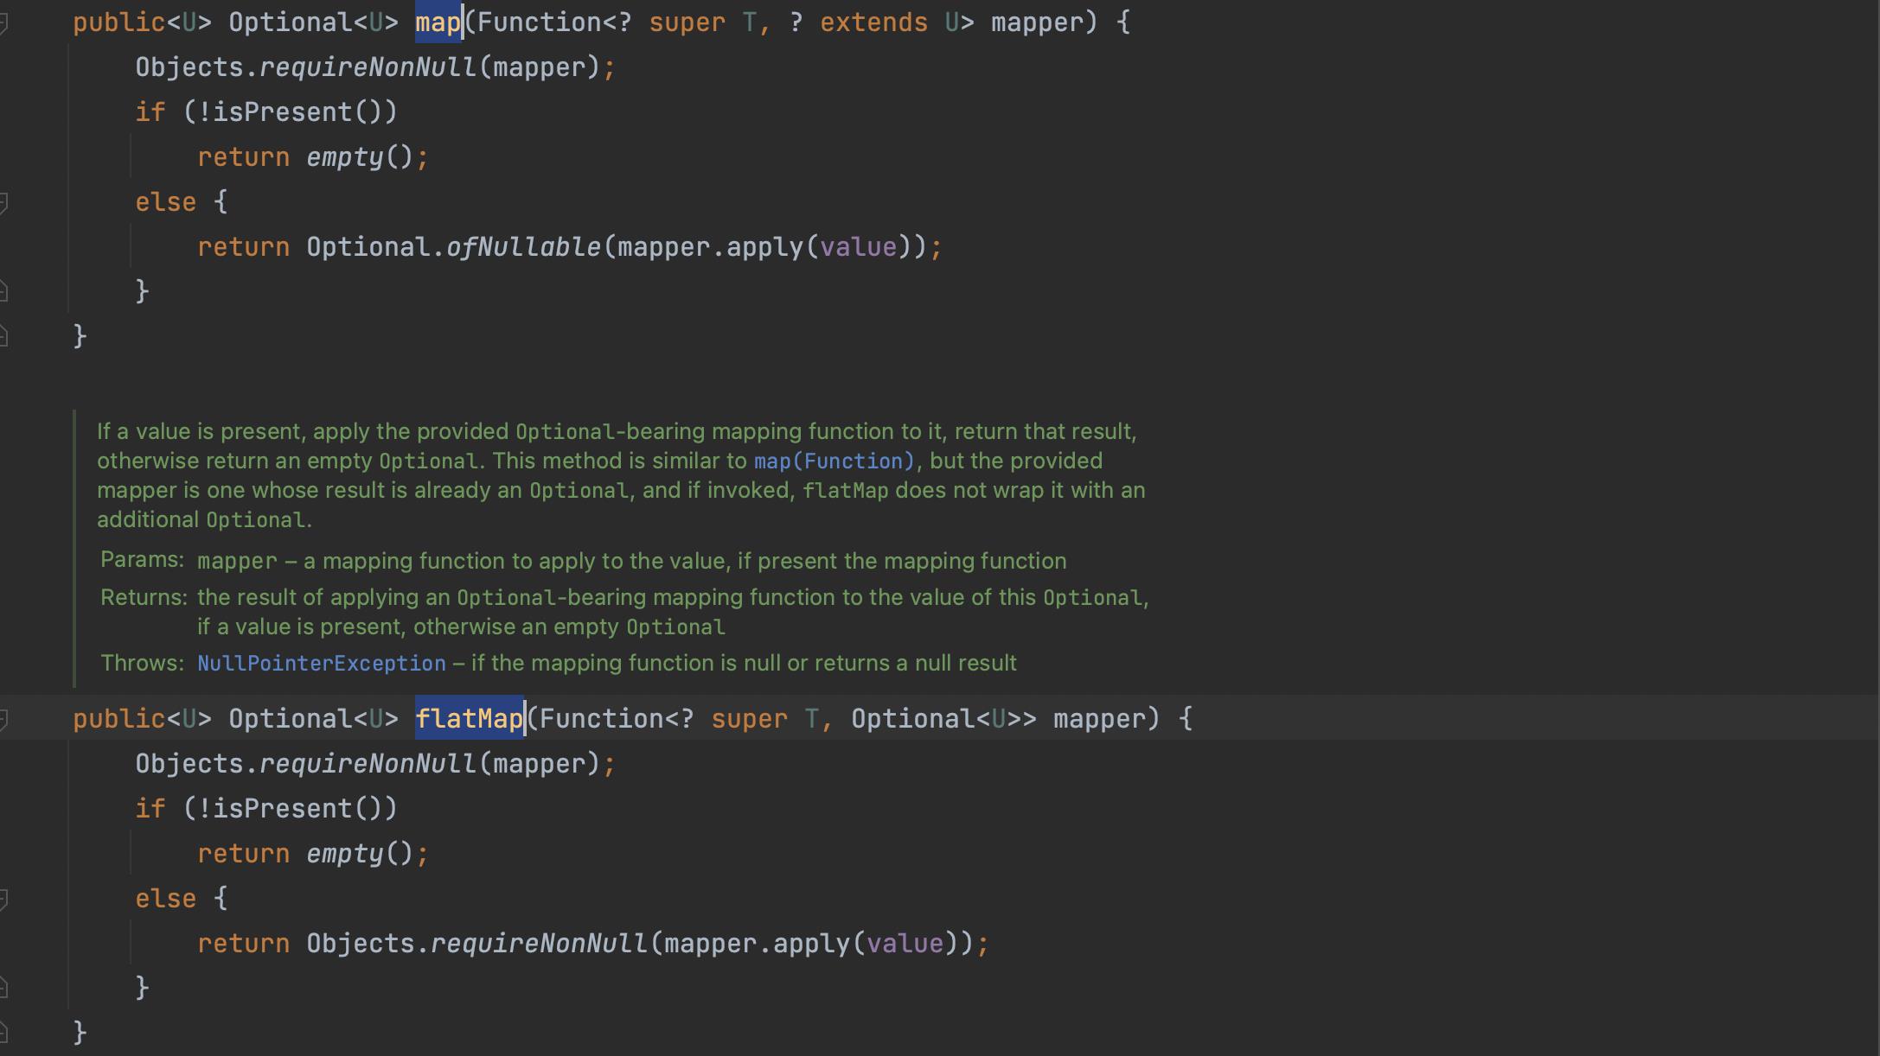Click 'value' argument in the ofNullable call

(x=859, y=247)
